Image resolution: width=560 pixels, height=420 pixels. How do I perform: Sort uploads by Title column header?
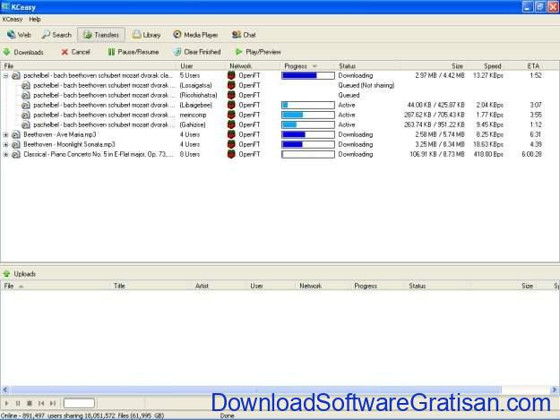151,286
